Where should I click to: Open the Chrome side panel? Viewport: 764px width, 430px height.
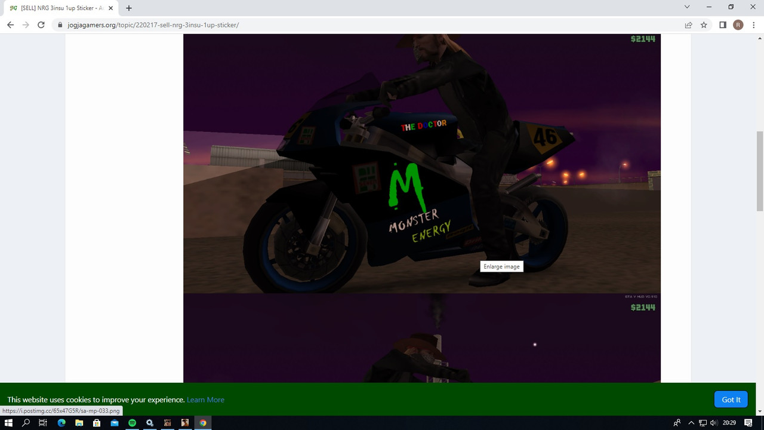tap(723, 25)
